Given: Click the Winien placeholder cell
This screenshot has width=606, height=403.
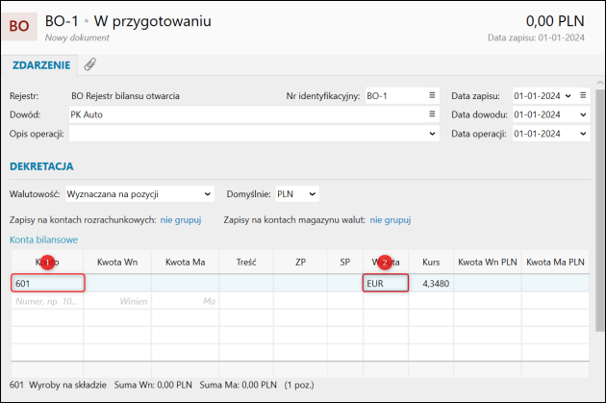Looking at the screenshot, I should [x=117, y=301].
